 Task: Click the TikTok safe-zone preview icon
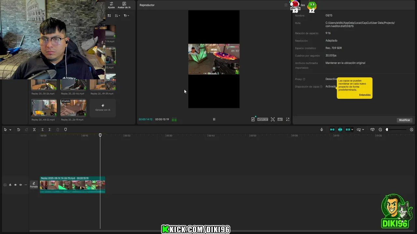point(253,119)
